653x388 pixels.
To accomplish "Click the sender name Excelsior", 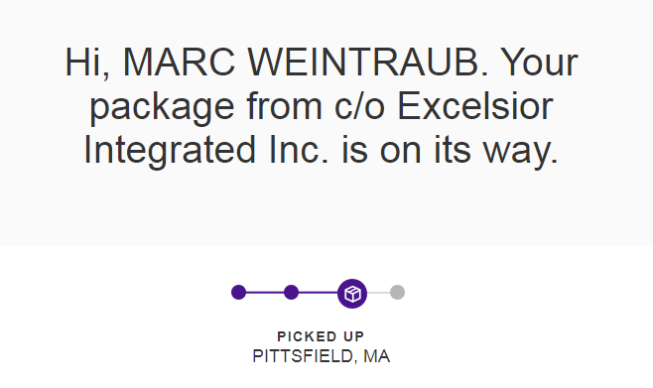I will [475, 106].
